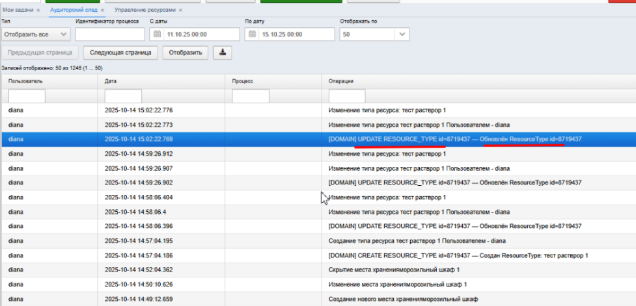Switch to Мои задачи tab

(18, 10)
